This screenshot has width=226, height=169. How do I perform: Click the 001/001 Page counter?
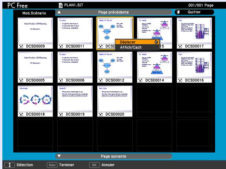[x=201, y=5]
